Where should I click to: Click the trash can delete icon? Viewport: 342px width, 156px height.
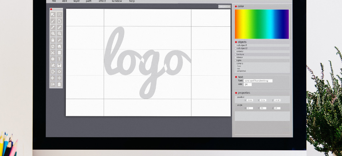pyautogui.click(x=59, y=84)
